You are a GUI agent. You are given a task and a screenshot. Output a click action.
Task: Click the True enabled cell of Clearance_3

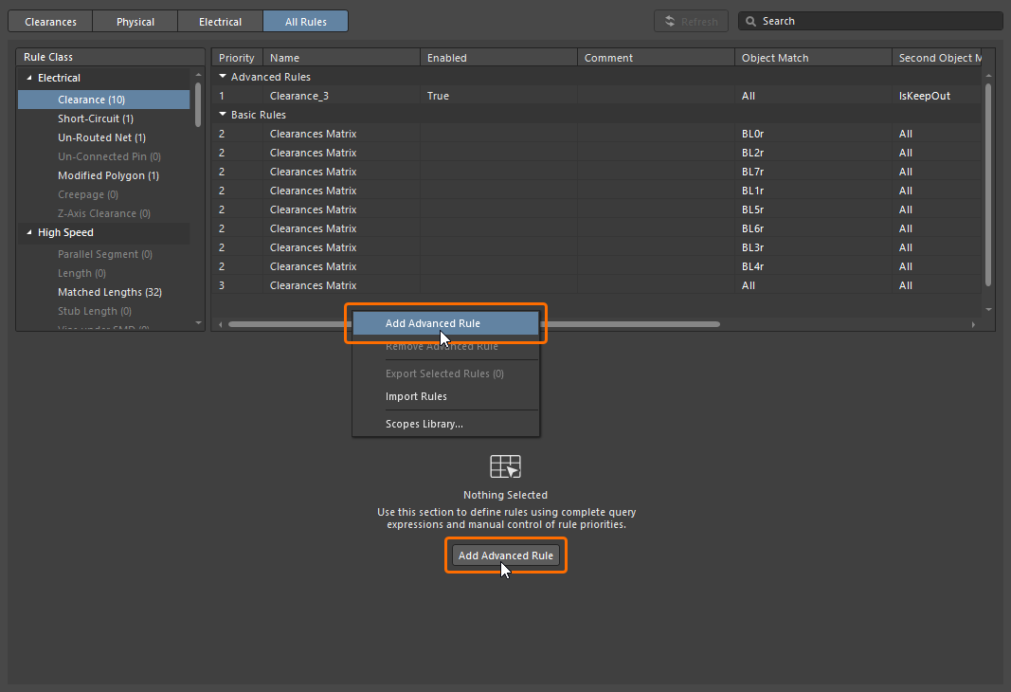click(x=499, y=96)
